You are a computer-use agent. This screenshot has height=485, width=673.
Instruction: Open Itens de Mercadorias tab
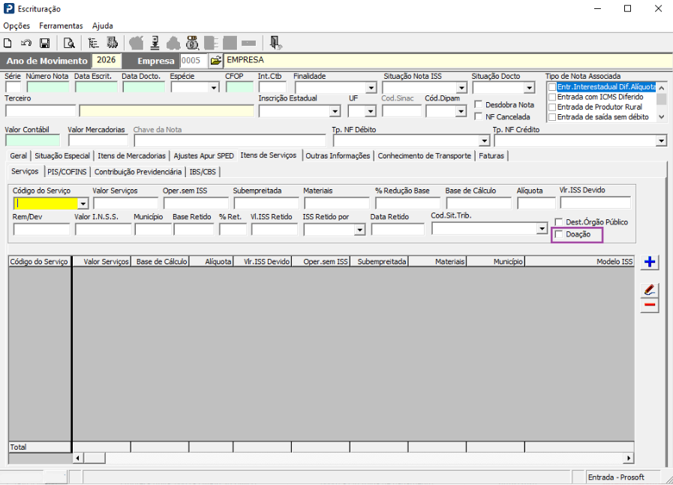[131, 156]
